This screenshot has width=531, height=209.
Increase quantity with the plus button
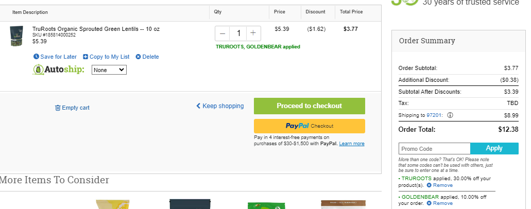coord(253,33)
